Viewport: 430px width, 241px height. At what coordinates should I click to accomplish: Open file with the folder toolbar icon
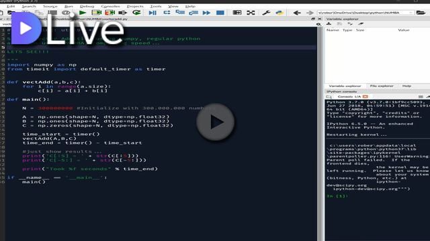click(x=11, y=13)
